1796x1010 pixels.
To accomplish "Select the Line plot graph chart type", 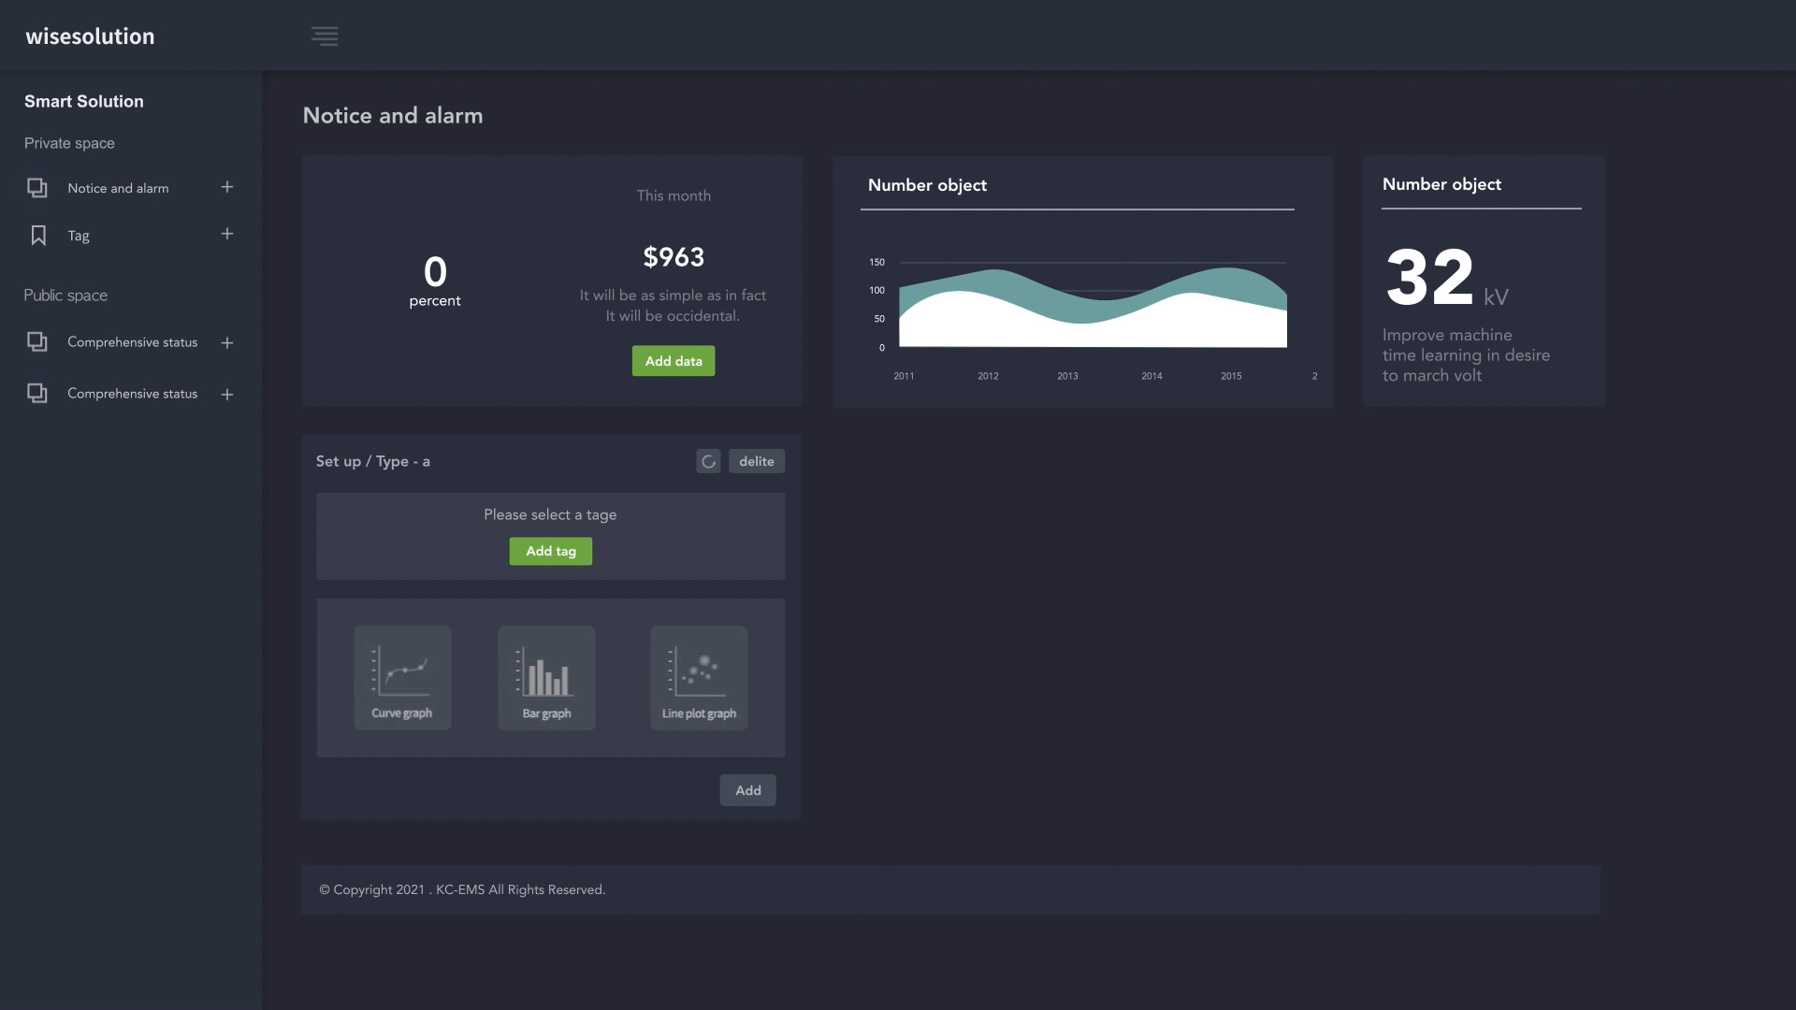I will click(x=699, y=677).
